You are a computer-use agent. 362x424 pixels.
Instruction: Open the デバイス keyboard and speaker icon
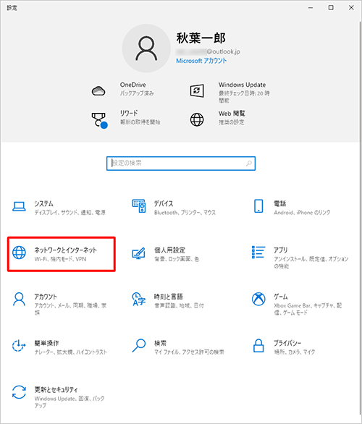[x=139, y=206]
